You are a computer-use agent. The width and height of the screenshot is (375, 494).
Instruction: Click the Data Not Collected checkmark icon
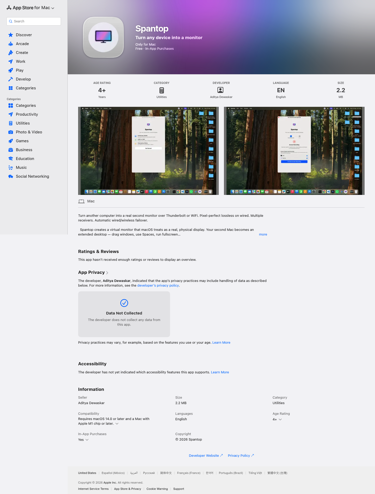point(124,303)
